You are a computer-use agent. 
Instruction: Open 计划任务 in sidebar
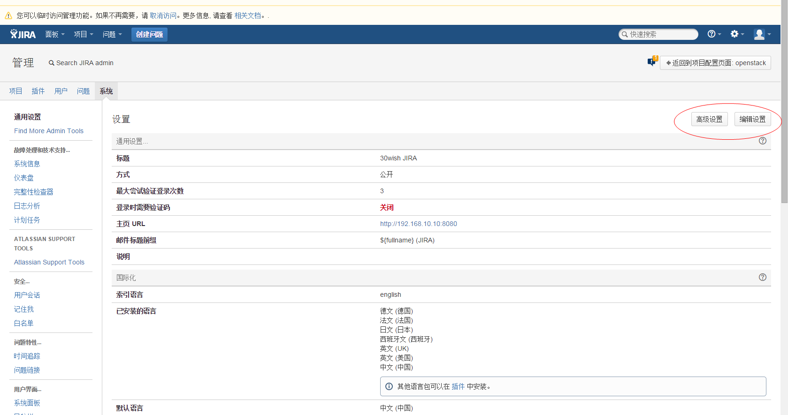[27, 220]
